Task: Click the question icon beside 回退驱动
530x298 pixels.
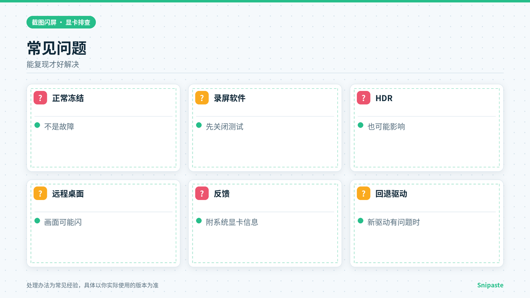Action: point(363,193)
